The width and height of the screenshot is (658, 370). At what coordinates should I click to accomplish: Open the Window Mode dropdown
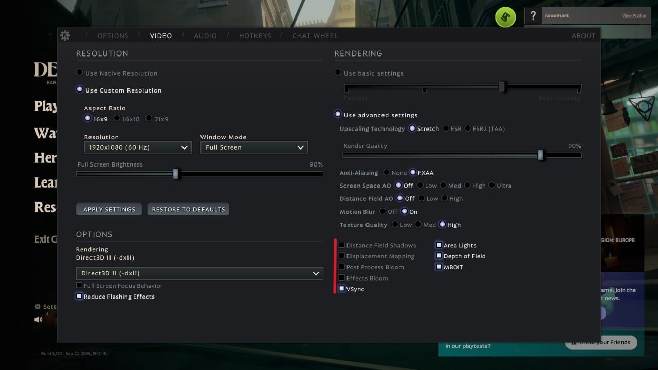point(254,147)
